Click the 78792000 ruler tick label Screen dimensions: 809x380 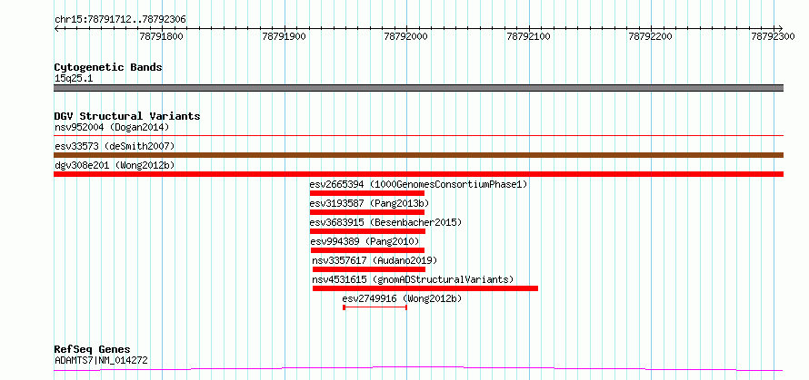[406, 36]
